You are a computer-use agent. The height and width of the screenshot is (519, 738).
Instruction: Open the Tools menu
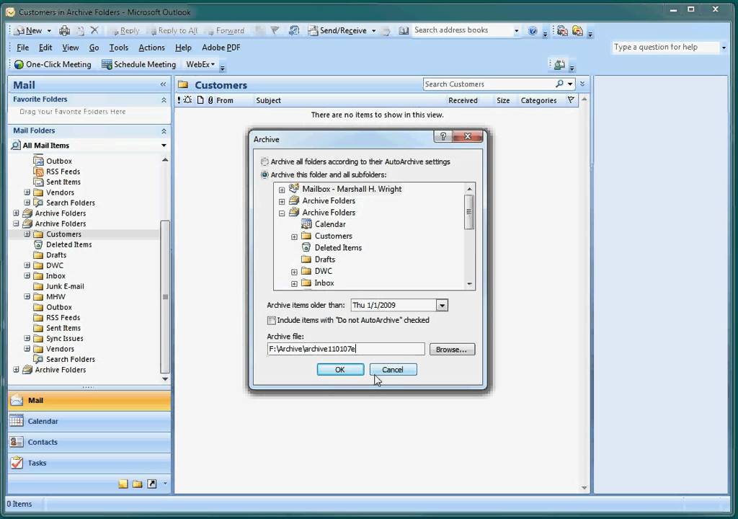(x=119, y=48)
